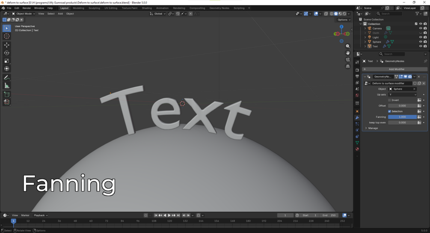430x233 pixels.
Task: Switch to the Shading workspace tab
Action: tap(147, 8)
